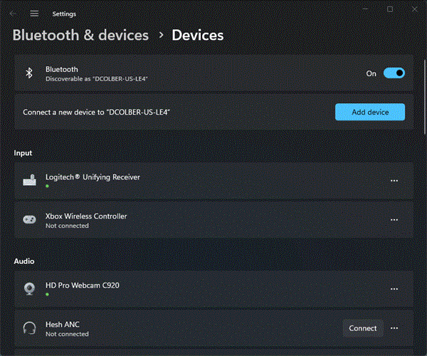The height and width of the screenshot is (356, 427).
Task: Click Not connected under Hesh ANC
Action: pos(67,334)
